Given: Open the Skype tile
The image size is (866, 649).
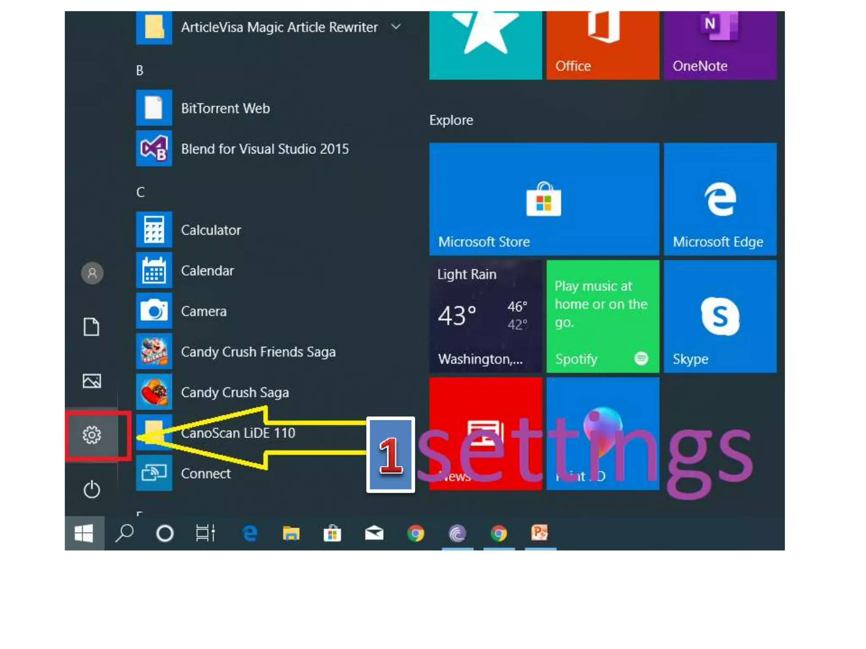Looking at the screenshot, I should click(720, 316).
